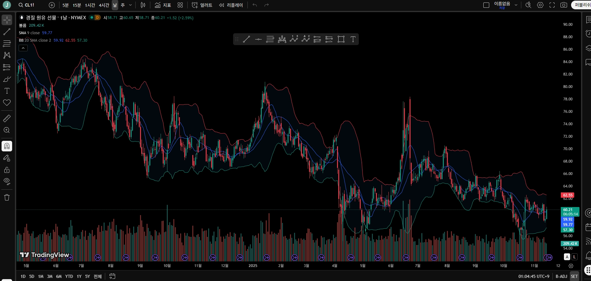Open the indicator templates menu
The image size is (591, 281).
[x=180, y=5]
